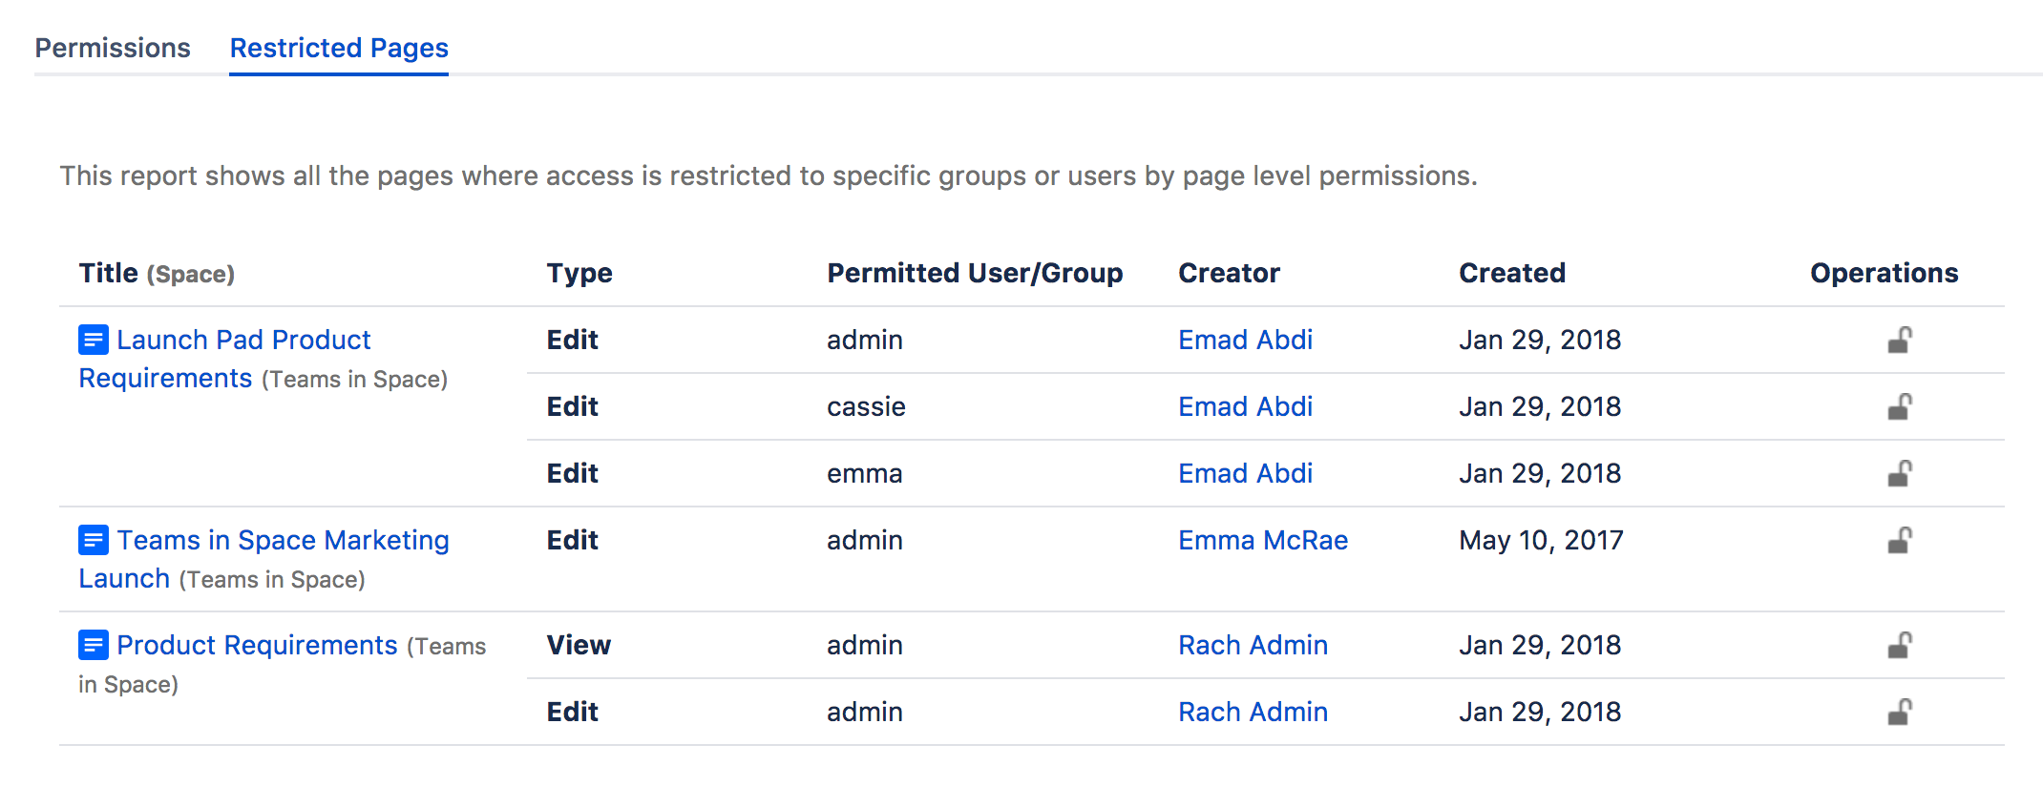Select the Restricted Pages tab
The width and height of the screenshot is (2043, 807).
point(339,48)
